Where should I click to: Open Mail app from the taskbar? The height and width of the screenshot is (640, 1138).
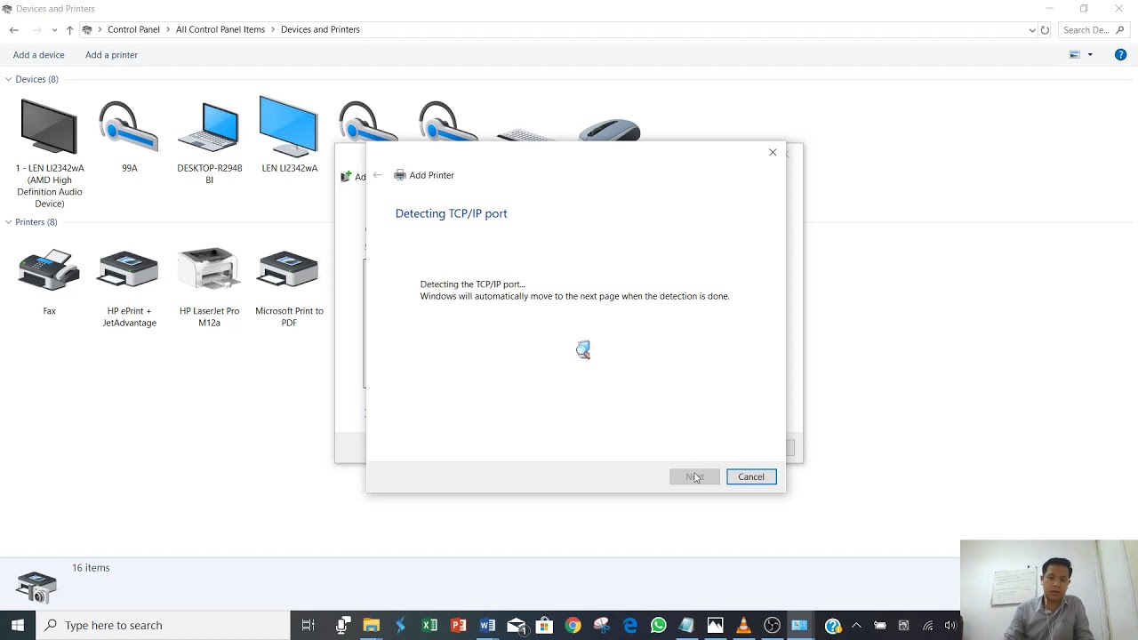[x=517, y=626]
